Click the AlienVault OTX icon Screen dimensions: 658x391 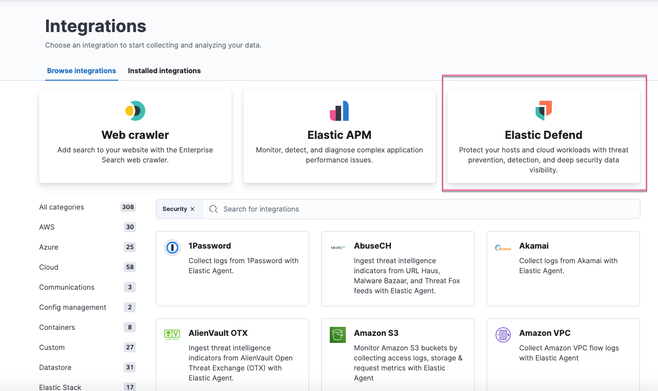point(172,334)
